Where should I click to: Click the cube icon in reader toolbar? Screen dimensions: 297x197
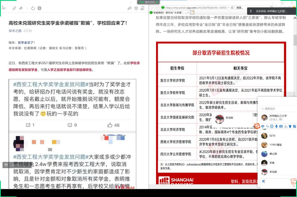coord(136,8)
